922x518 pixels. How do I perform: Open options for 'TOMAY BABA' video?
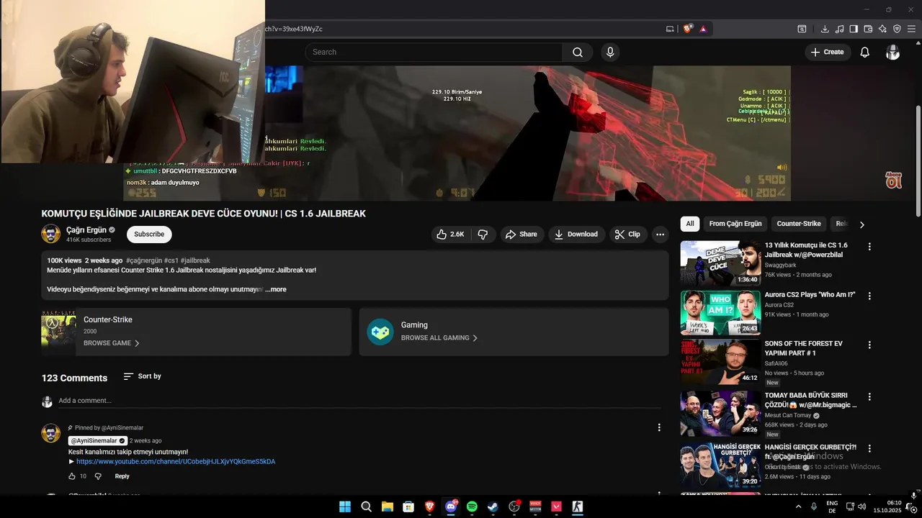point(869,397)
